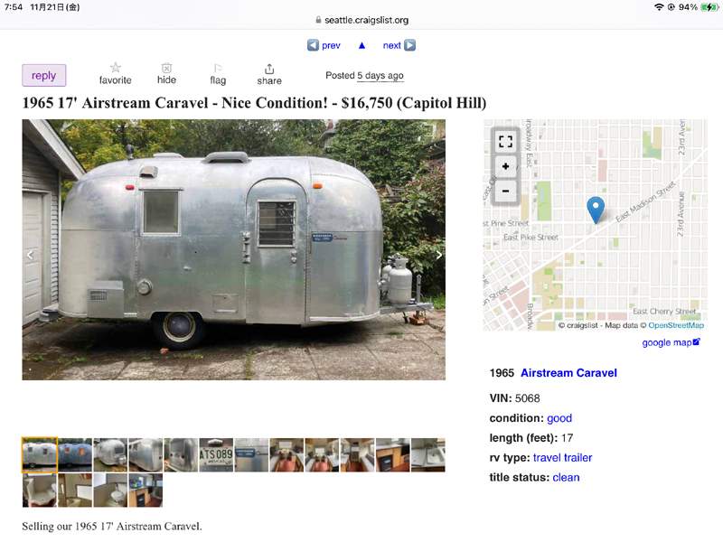This screenshot has width=723, height=542.
Task: Flag this posting
Action: point(218,69)
